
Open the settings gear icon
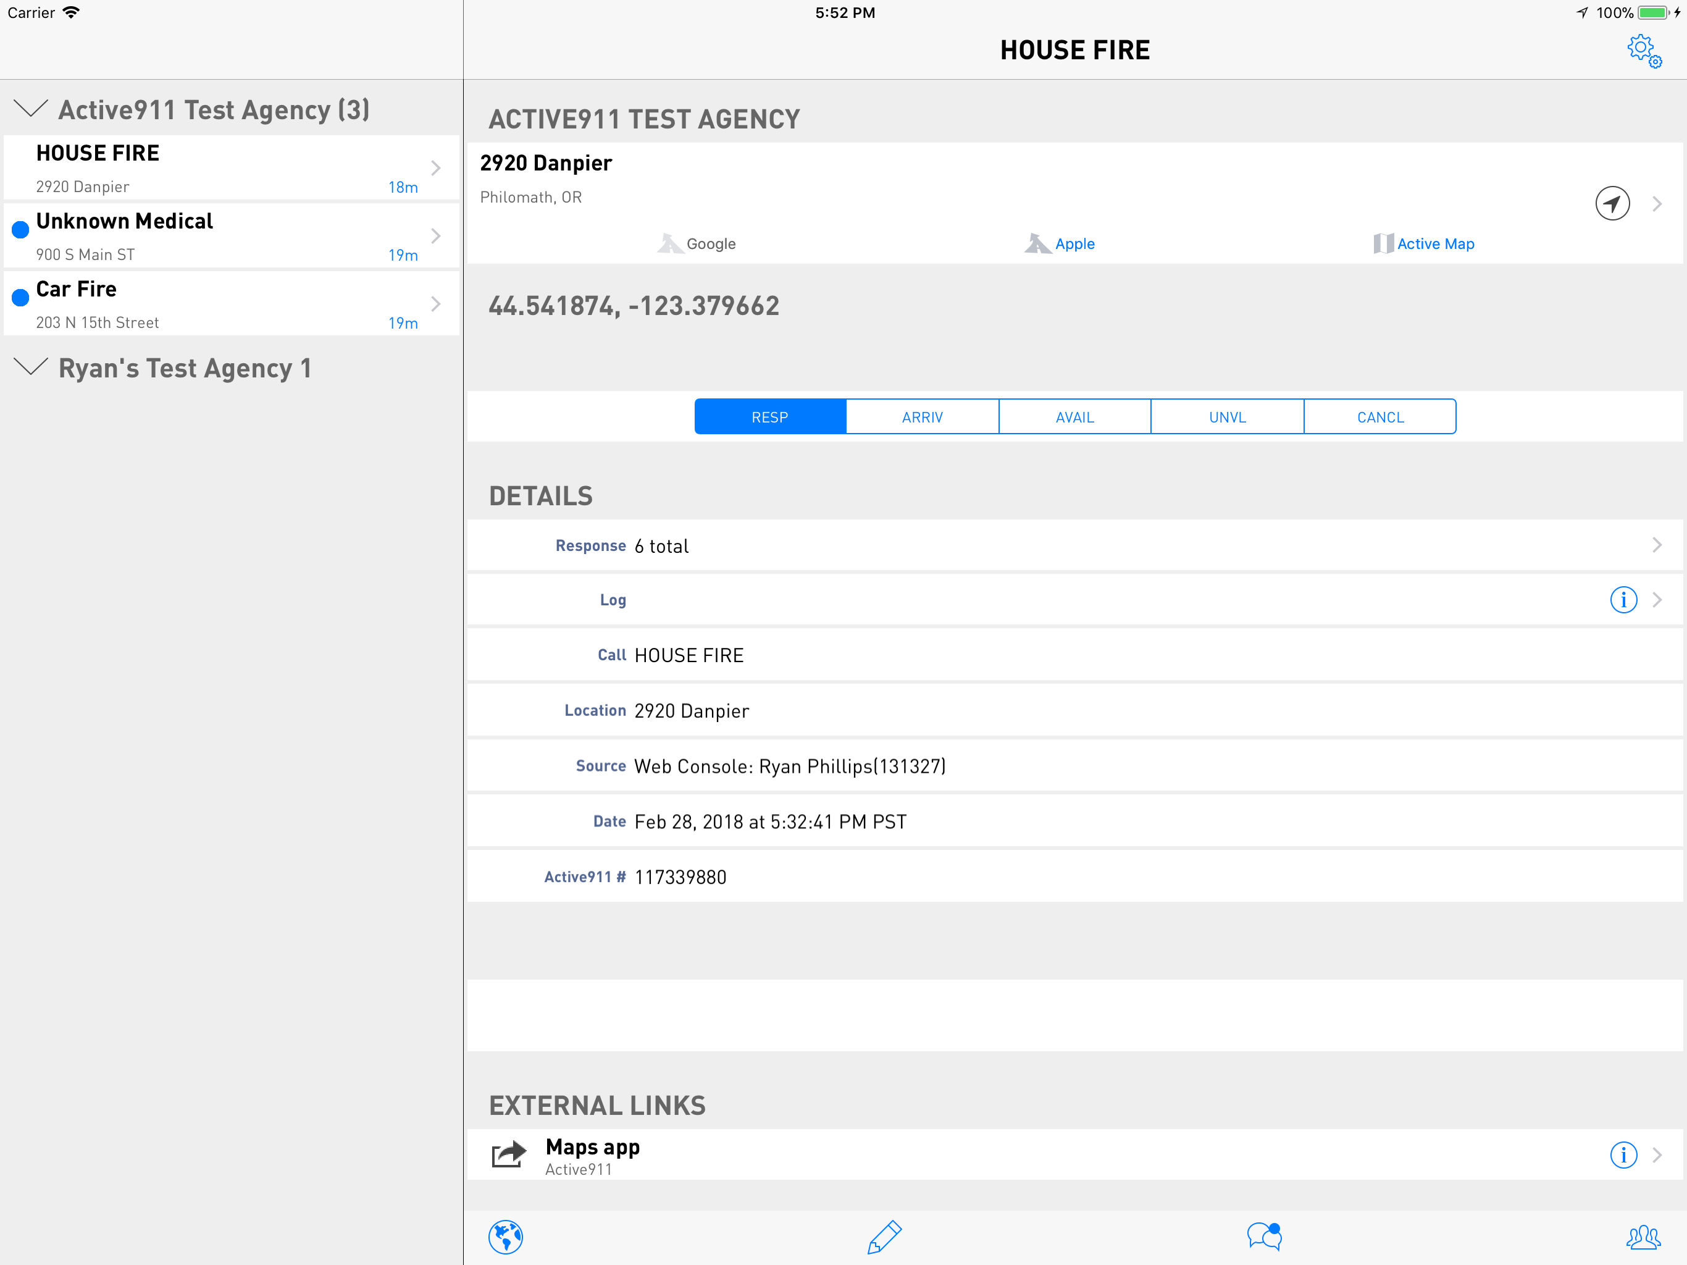click(x=1644, y=51)
